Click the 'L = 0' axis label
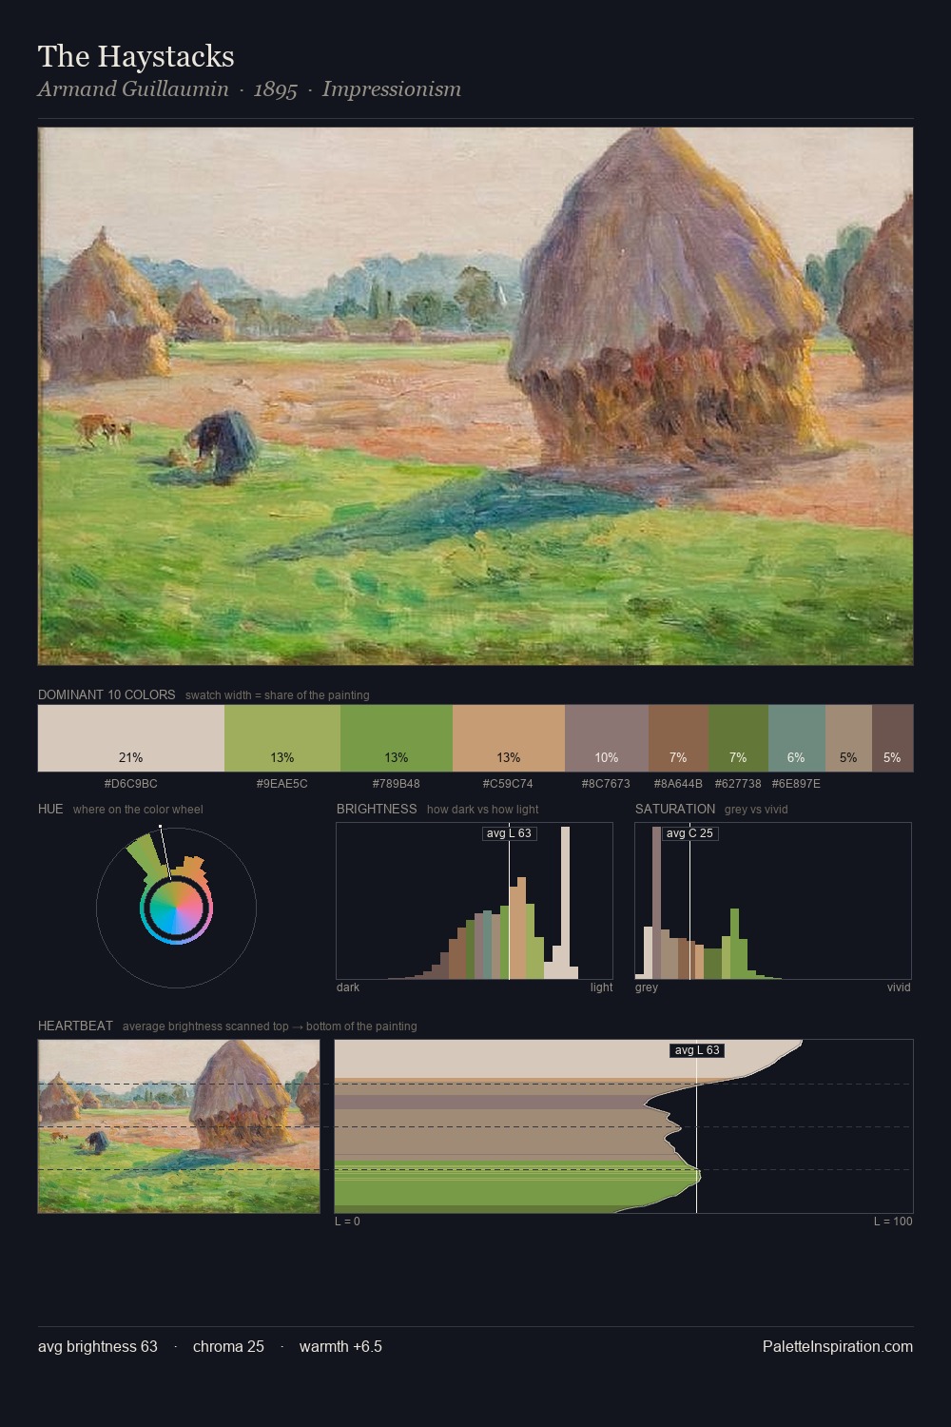Viewport: 951px width, 1427px height. click(x=347, y=1222)
